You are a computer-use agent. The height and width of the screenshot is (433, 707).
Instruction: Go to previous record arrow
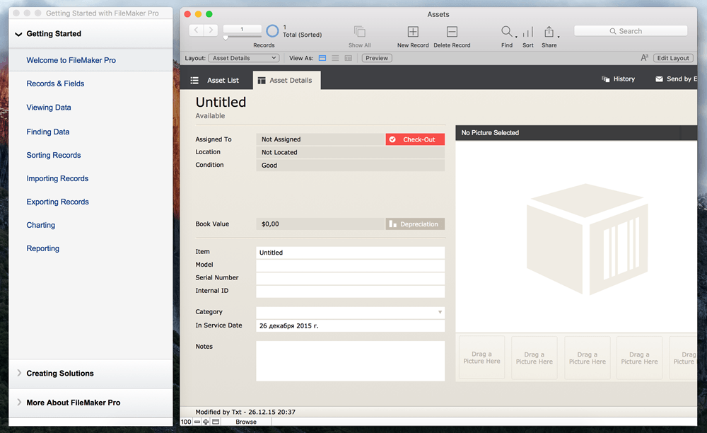[196, 30]
